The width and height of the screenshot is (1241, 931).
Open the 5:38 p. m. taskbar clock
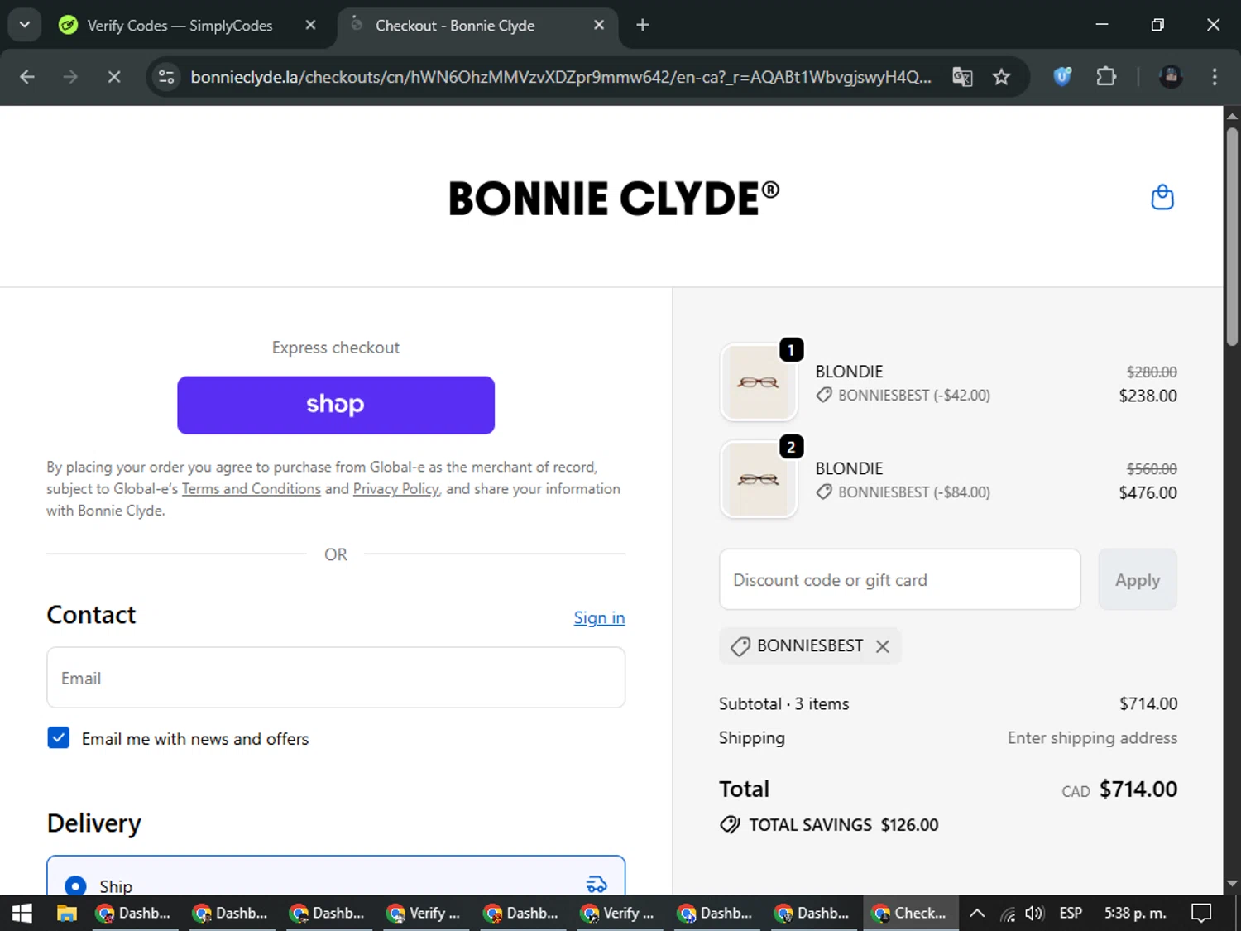pyautogui.click(x=1135, y=913)
